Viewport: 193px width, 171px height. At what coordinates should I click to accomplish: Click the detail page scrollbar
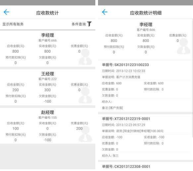point(193,78)
